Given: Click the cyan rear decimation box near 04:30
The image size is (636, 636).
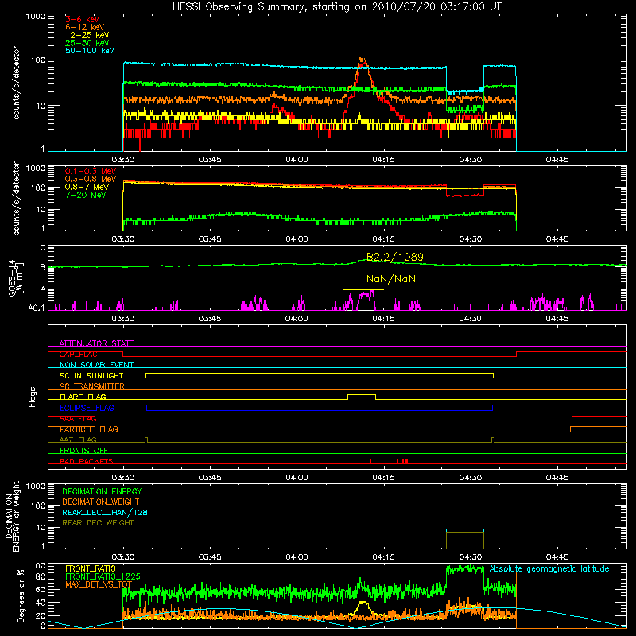Looking at the screenshot, I should click(x=465, y=529).
